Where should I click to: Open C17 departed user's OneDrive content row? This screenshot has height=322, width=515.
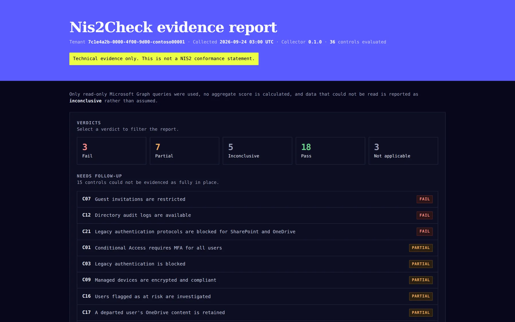click(257, 313)
